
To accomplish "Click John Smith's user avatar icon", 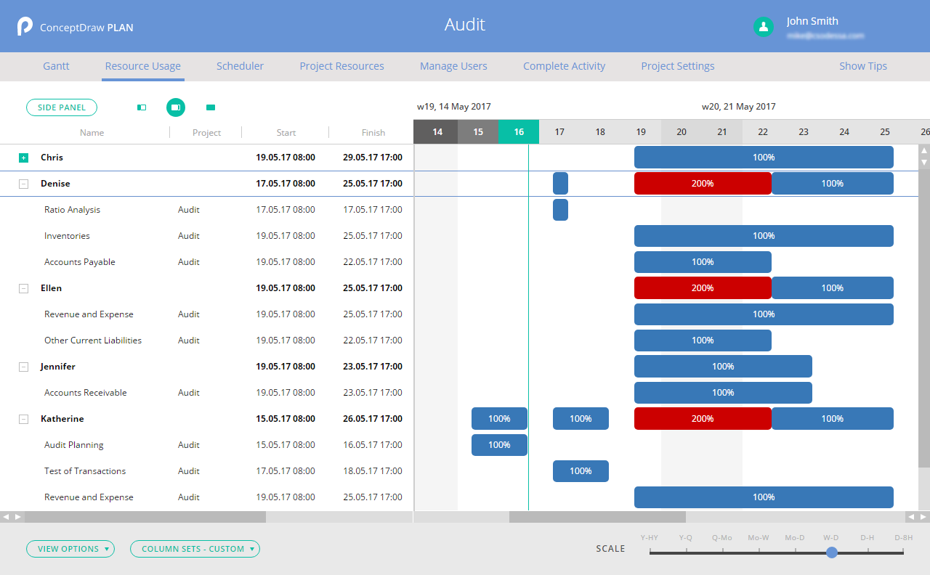I will [x=763, y=27].
